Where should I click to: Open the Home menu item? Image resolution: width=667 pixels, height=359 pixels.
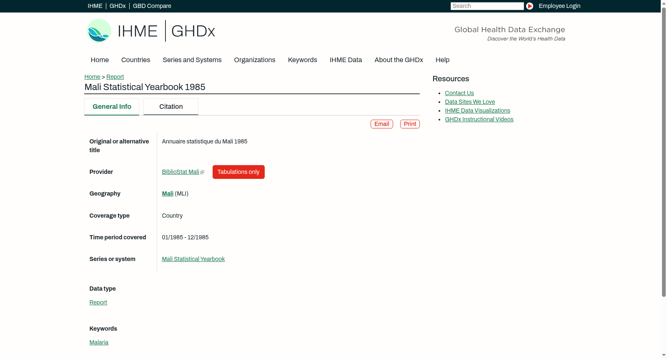point(100,60)
